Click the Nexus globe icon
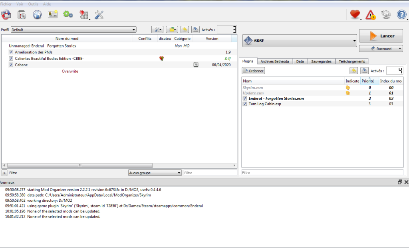 pos(37,15)
